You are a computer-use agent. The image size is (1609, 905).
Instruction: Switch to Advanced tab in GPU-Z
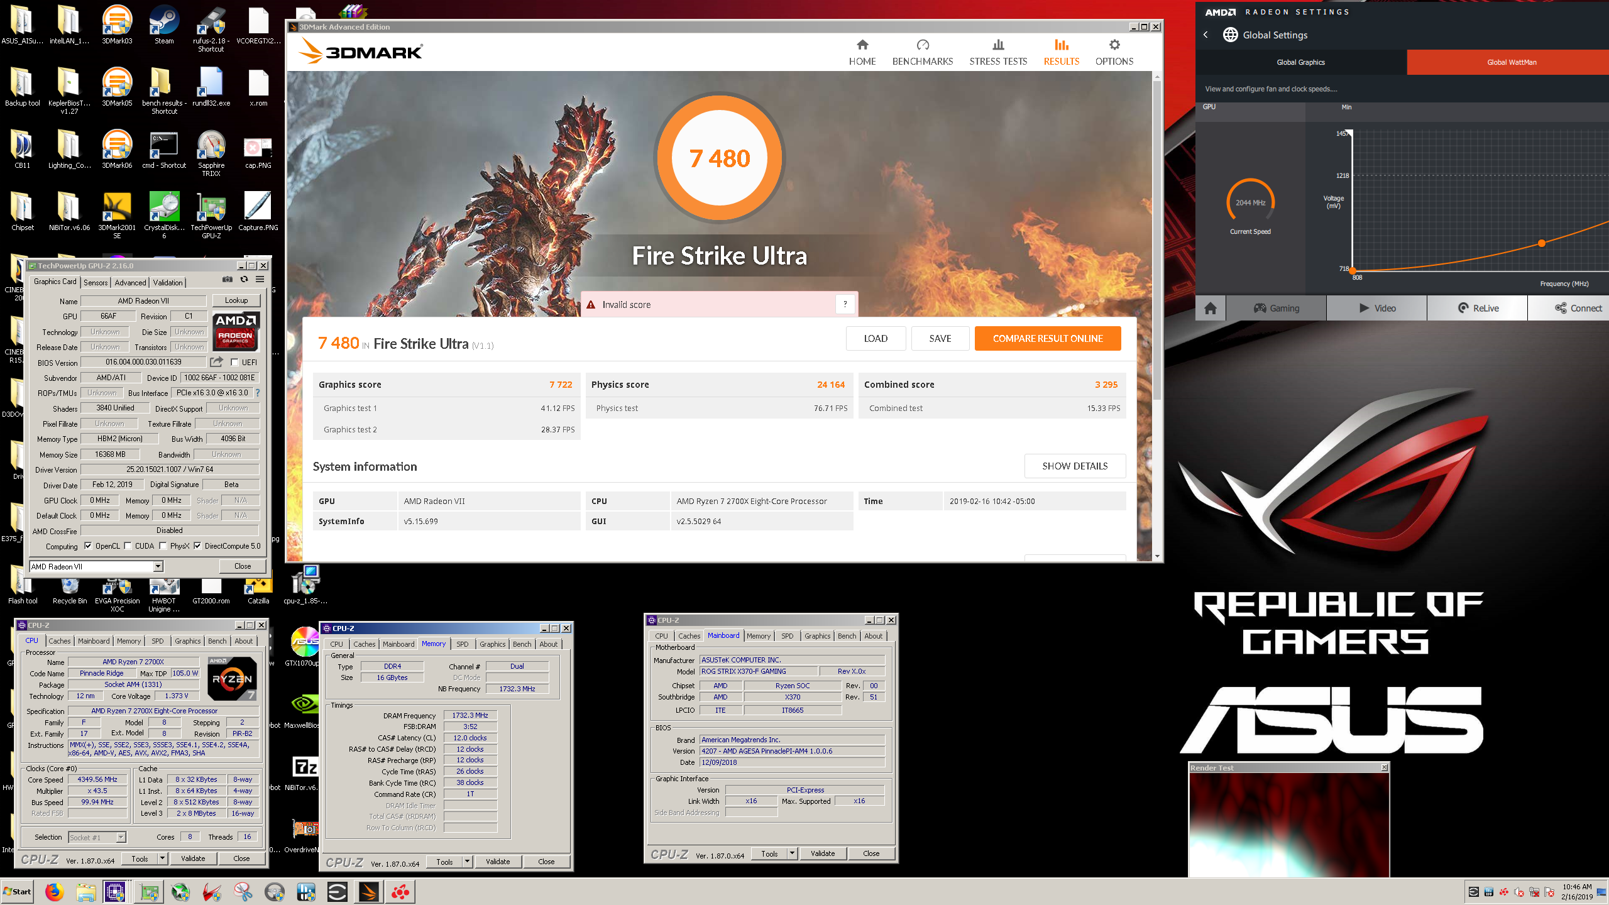click(130, 283)
